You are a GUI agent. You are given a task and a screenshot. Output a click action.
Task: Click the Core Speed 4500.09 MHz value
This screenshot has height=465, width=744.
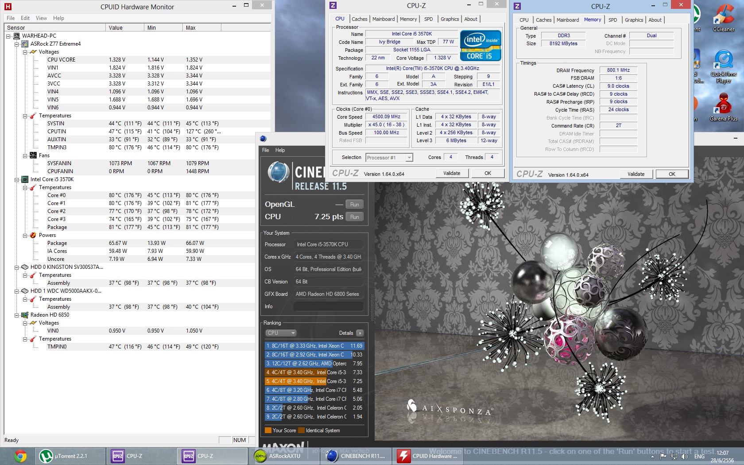(386, 117)
